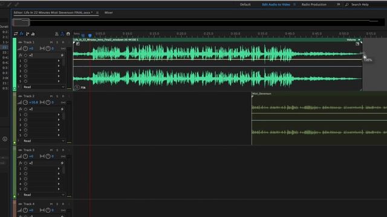
Task: Toggle snapping magnet icon in editor toolbar
Action: pyautogui.click(x=68, y=34)
